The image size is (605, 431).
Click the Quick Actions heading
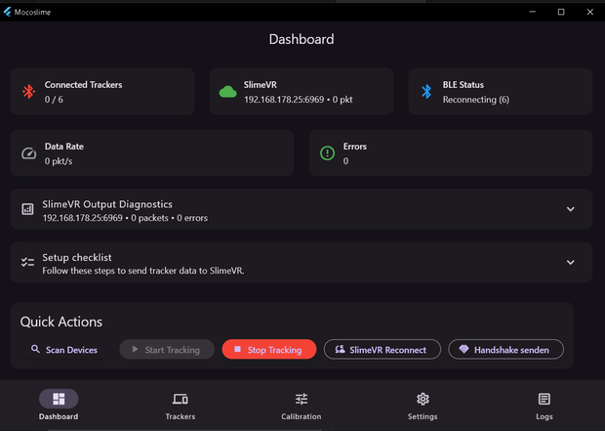[60, 322]
